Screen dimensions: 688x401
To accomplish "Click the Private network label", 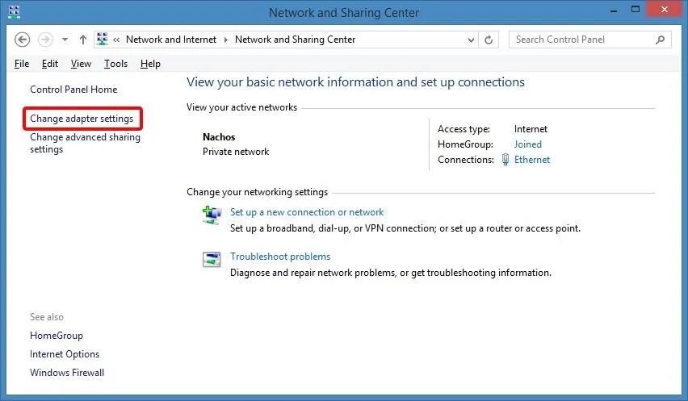I will pyautogui.click(x=236, y=152).
